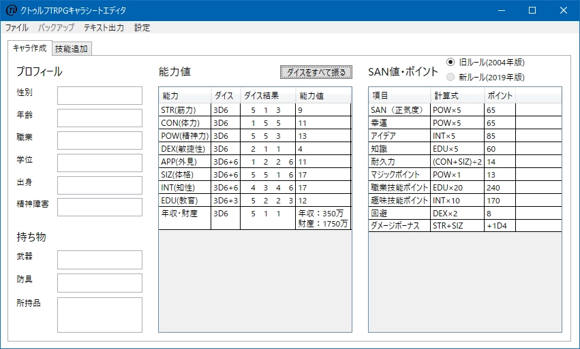Viewport: 580px width, 349px height.
Task: Click the +1D4 damage bonus value
Action: tap(500, 226)
